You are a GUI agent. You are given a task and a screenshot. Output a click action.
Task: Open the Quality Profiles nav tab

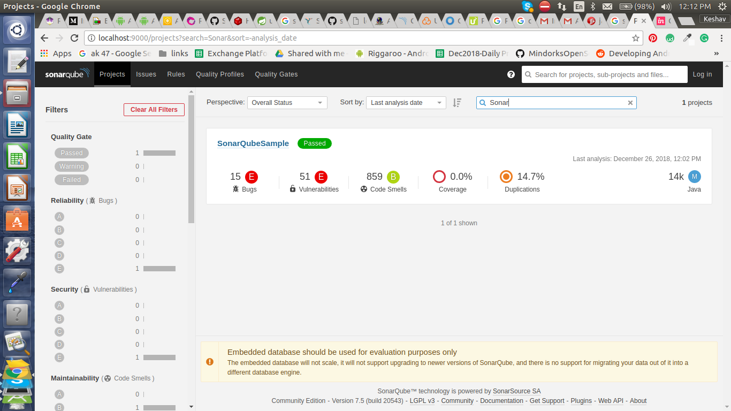click(x=220, y=74)
